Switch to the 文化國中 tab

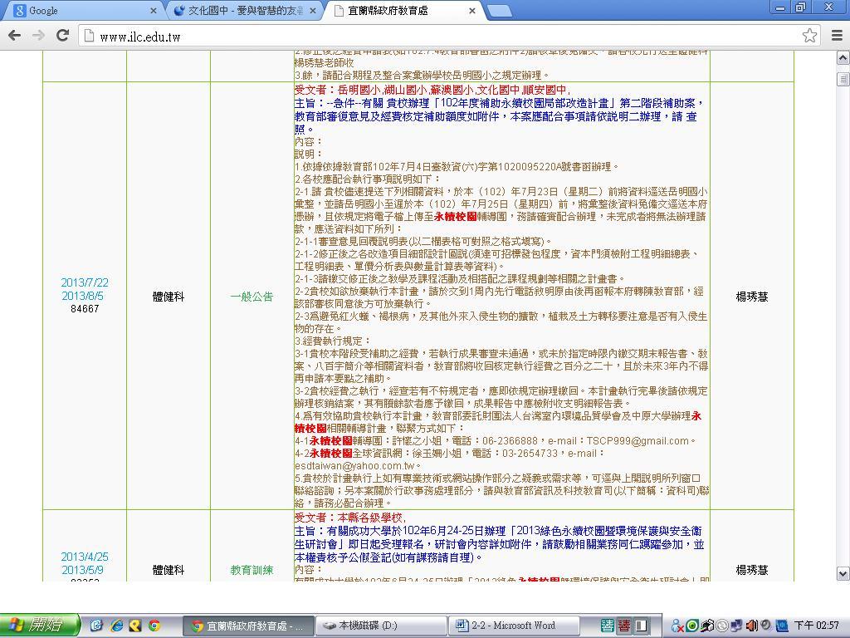(241, 11)
